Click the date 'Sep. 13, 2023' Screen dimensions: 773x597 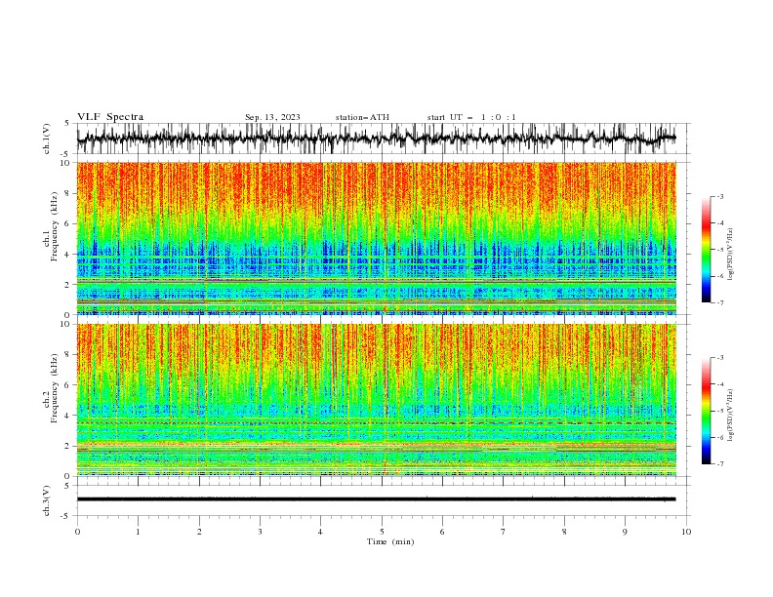point(272,117)
